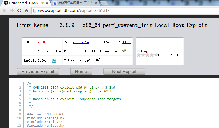The width and height of the screenshot is (219, 128).
Task: Click the Published date 2013-06-11
Action: click(92, 51)
